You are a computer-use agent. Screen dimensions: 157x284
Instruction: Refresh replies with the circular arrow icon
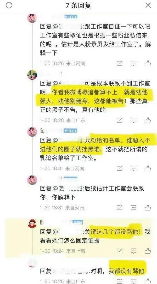[x=9, y=5]
